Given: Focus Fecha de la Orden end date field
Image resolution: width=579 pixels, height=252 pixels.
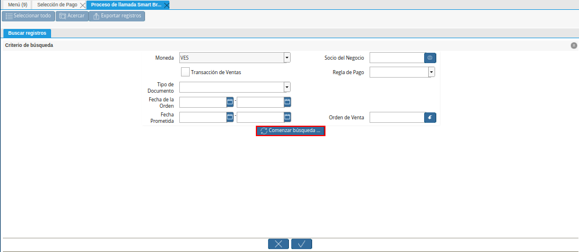Looking at the screenshot, I should [260, 102].
